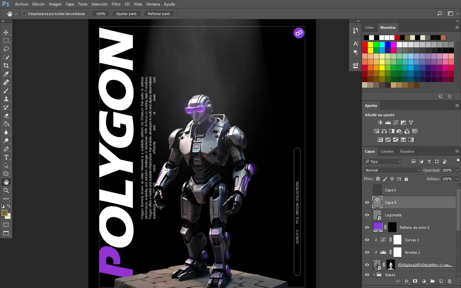Open the Filtro menu
This screenshot has width=461, height=288.
coord(116,4)
